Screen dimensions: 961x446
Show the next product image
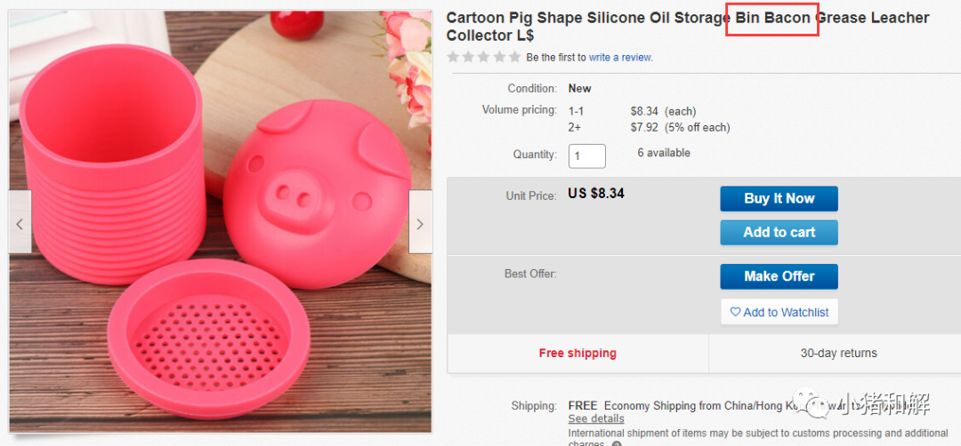(420, 221)
